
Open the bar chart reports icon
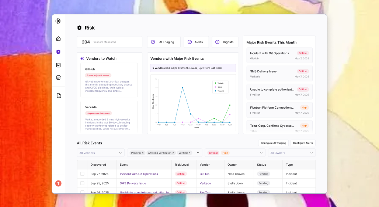pyautogui.click(x=58, y=65)
